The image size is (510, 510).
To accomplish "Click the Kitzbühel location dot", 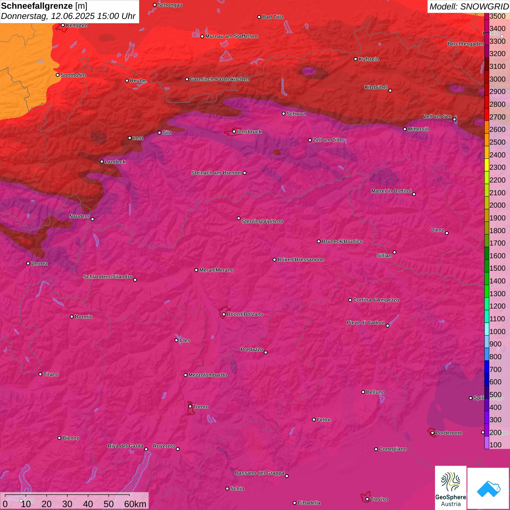I will point(390,90).
